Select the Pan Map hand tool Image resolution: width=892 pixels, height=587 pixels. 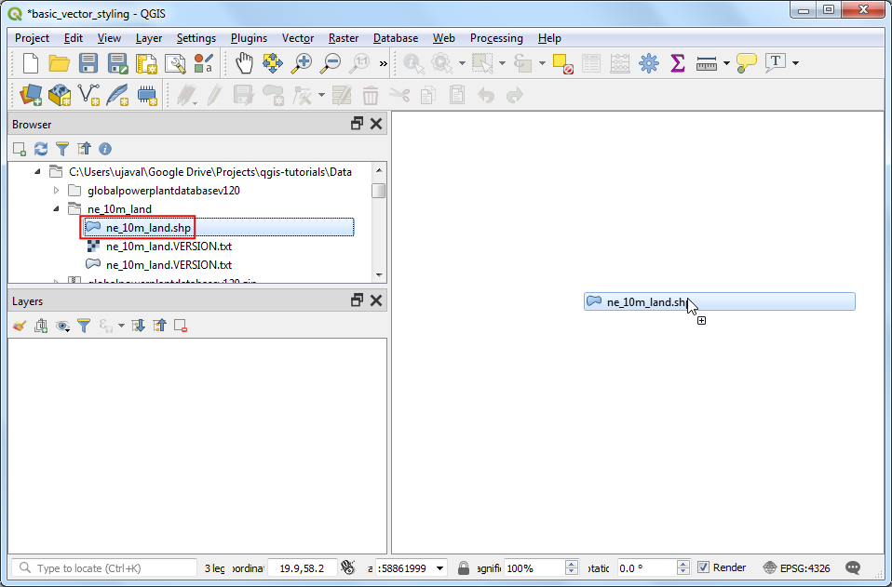click(x=244, y=63)
